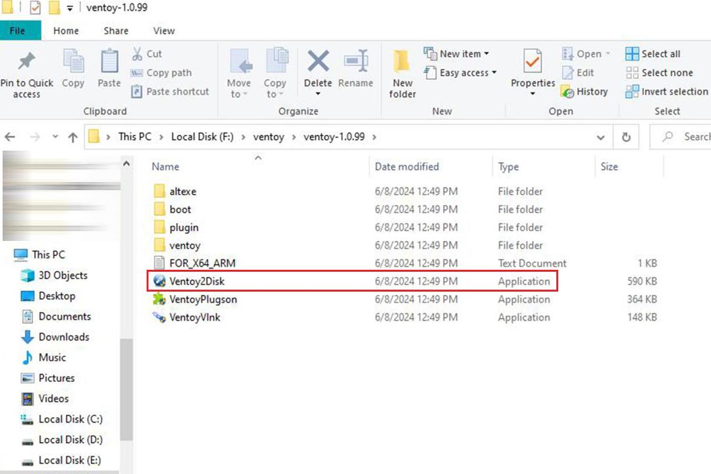The height and width of the screenshot is (474, 711).
Task: Open Downloads in navigation pane
Action: click(64, 336)
